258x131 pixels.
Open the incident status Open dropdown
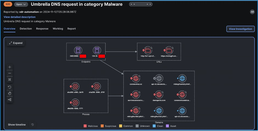tap(21, 4)
